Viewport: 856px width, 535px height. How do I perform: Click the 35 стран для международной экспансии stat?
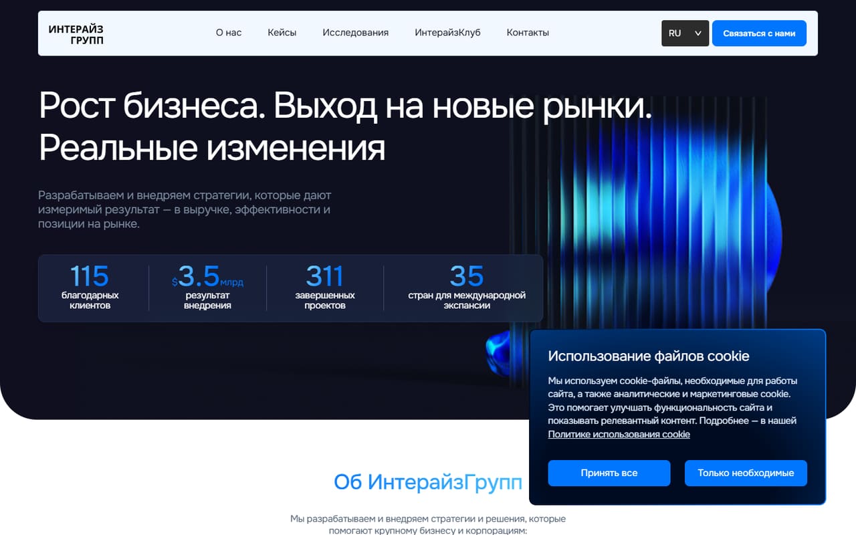point(467,288)
